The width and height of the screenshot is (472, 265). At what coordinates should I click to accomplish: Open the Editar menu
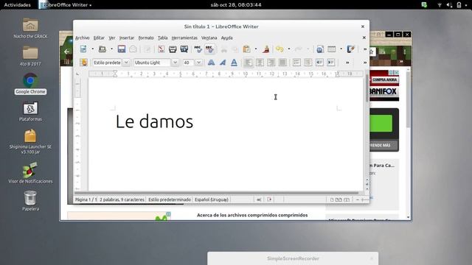click(x=99, y=38)
